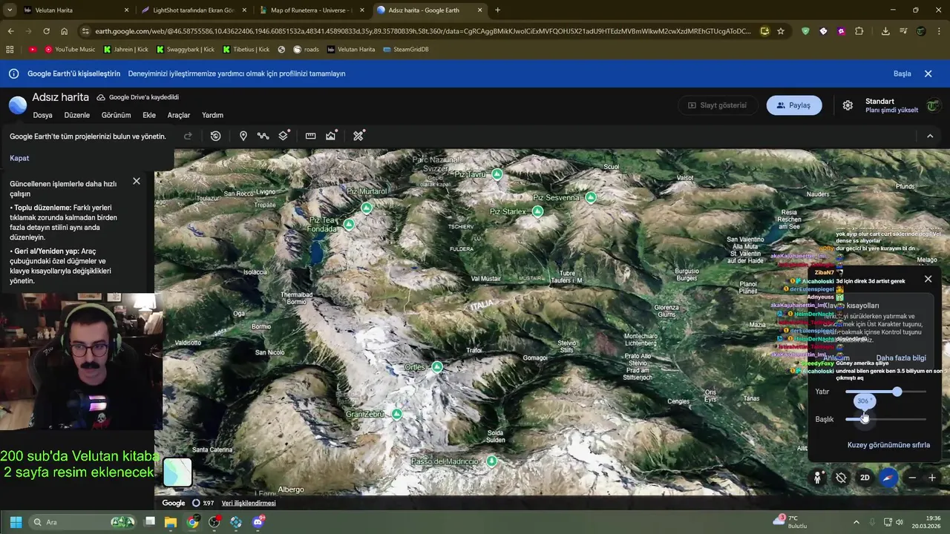Image resolution: width=950 pixels, height=534 pixels.
Task: Click the Google Earth logo
Action: pyautogui.click(x=18, y=105)
